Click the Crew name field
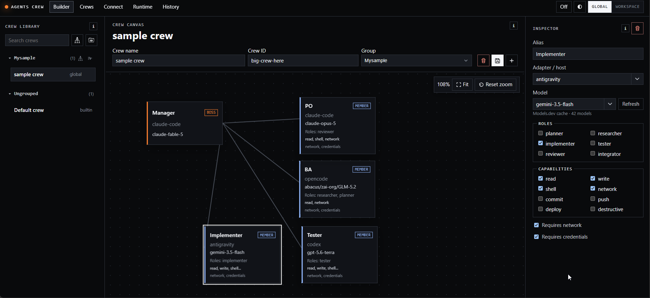Viewport: 650px width, 298px height. (178, 60)
